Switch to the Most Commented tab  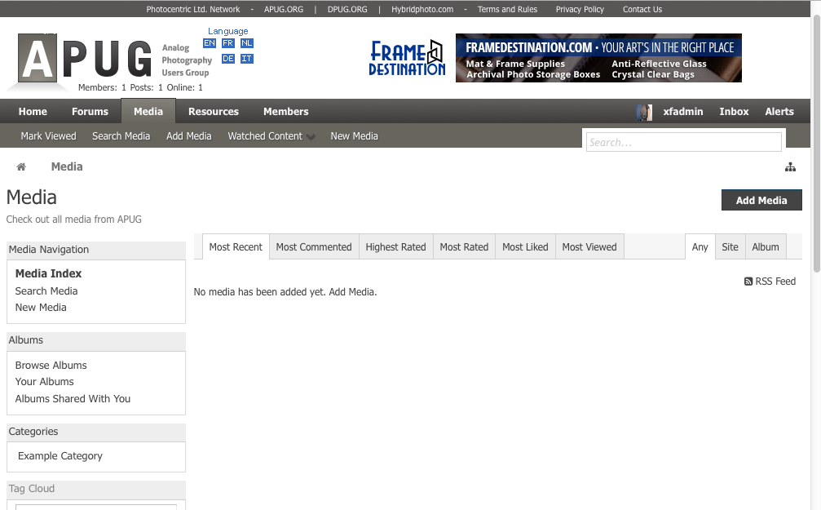click(314, 247)
